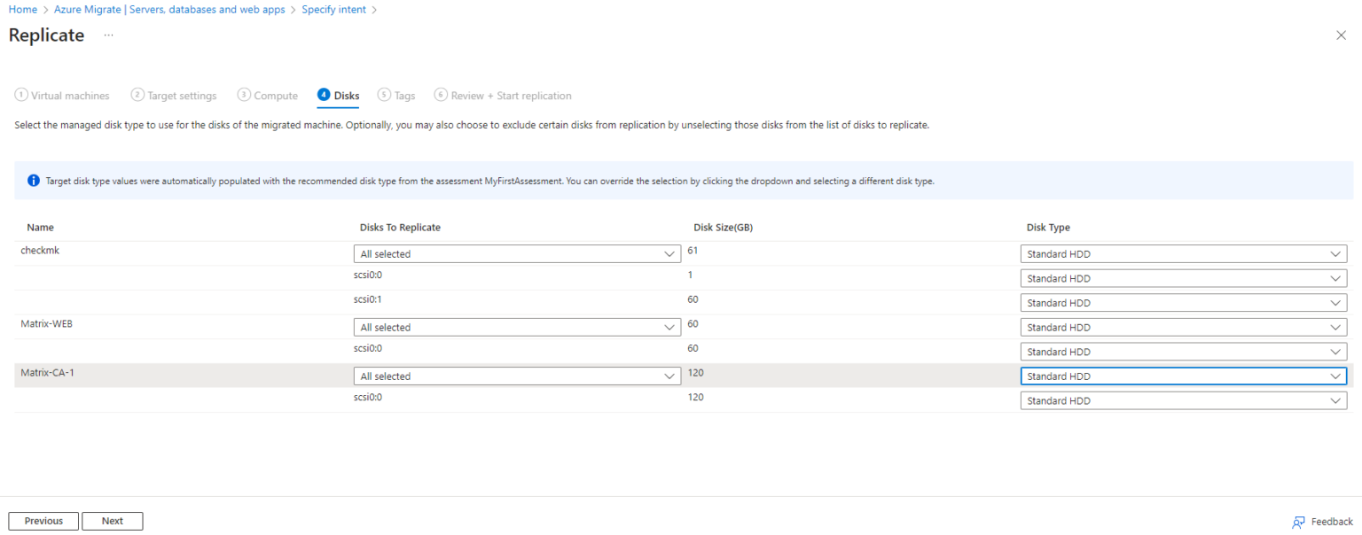The image size is (1362, 535).
Task: Go to the Target settings step
Action: (174, 95)
